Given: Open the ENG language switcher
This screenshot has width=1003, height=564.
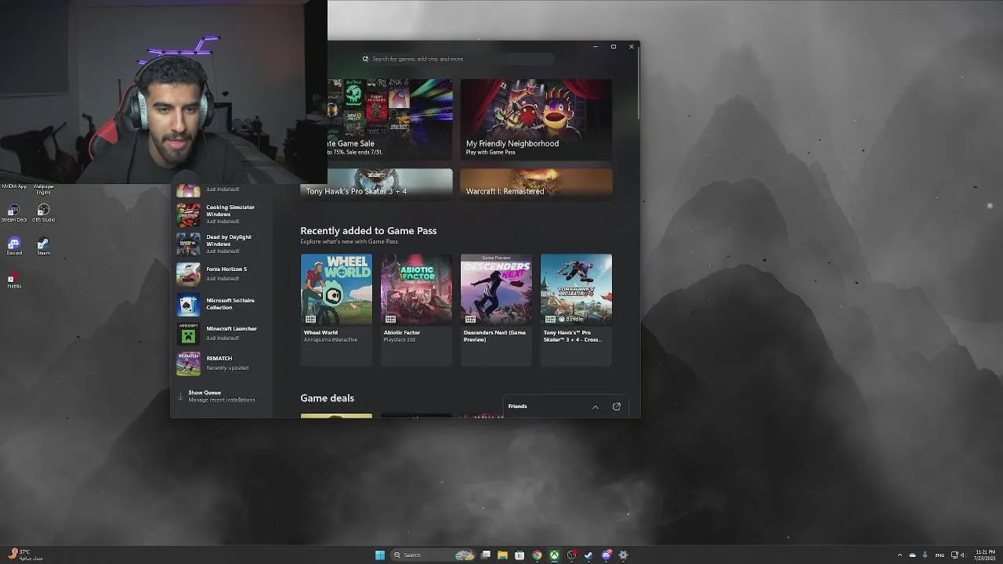Looking at the screenshot, I should (x=940, y=555).
